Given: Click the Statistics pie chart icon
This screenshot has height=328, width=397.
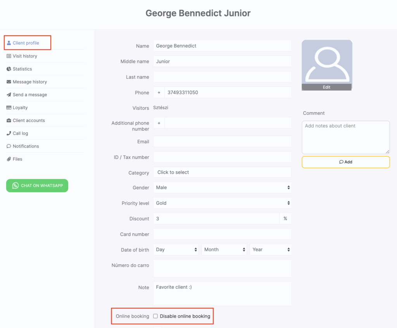Looking at the screenshot, I should (x=9, y=69).
